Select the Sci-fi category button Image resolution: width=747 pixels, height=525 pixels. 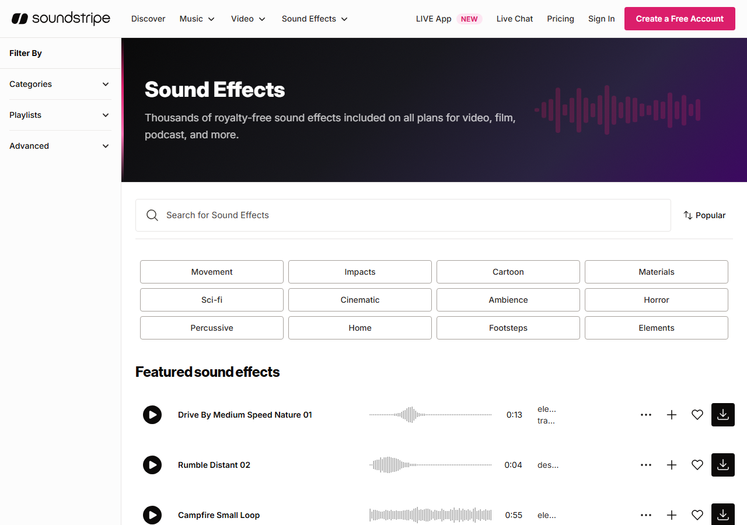point(212,300)
